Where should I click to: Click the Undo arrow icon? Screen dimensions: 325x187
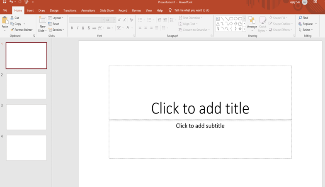point(11,2)
